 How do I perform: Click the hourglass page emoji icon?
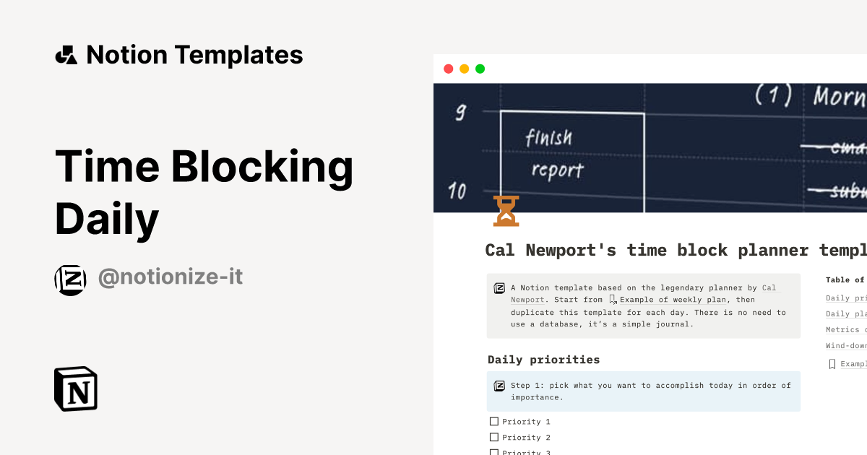coord(506,210)
